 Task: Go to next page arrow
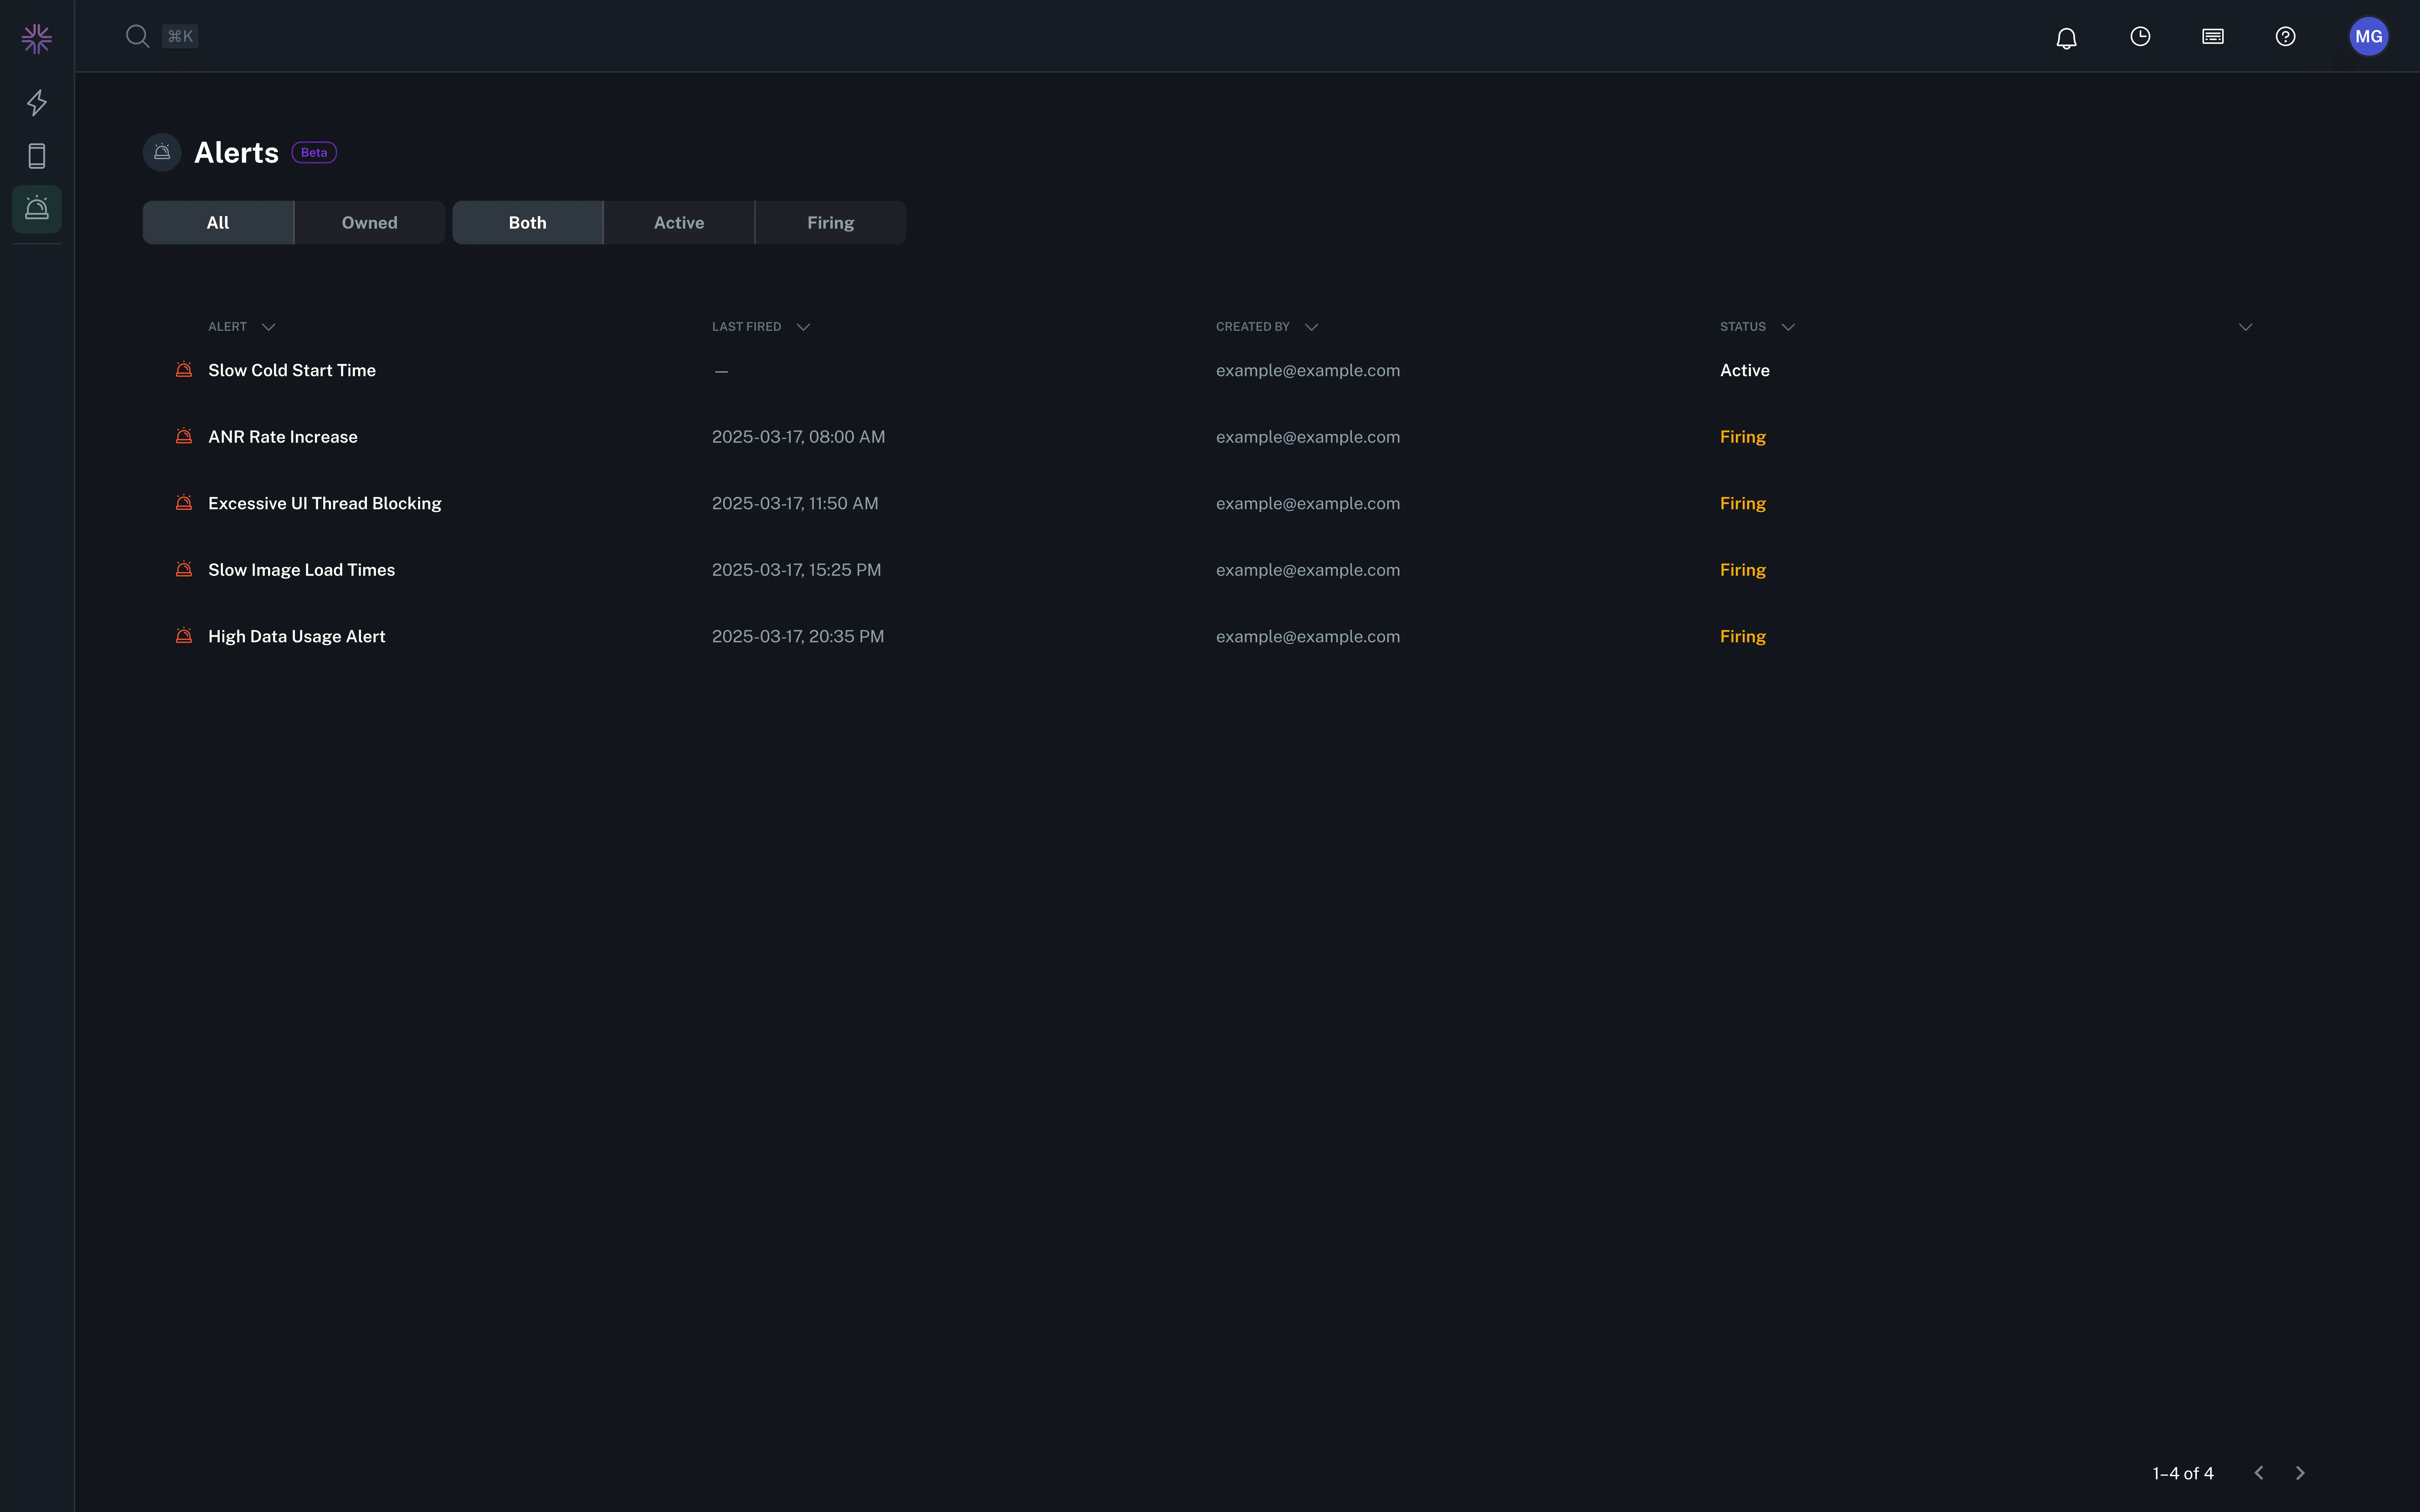[2300, 1473]
